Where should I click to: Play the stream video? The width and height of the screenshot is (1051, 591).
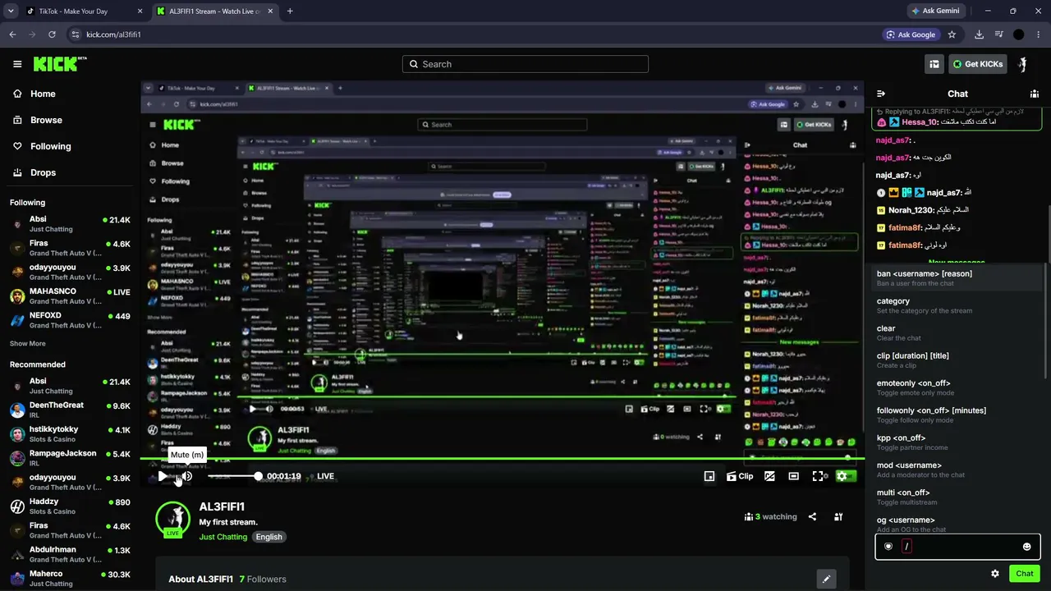163,476
